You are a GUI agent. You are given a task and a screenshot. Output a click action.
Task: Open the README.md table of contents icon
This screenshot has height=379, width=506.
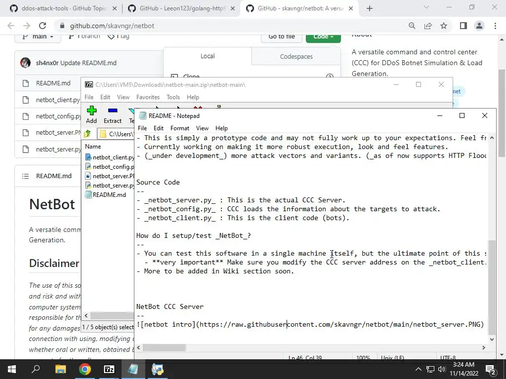26,176
